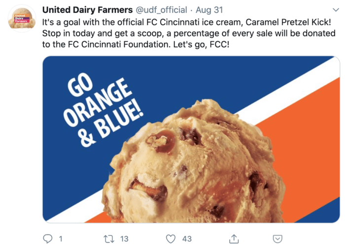
Task: Click the retweet count of 13
Action: pyautogui.click(x=124, y=239)
